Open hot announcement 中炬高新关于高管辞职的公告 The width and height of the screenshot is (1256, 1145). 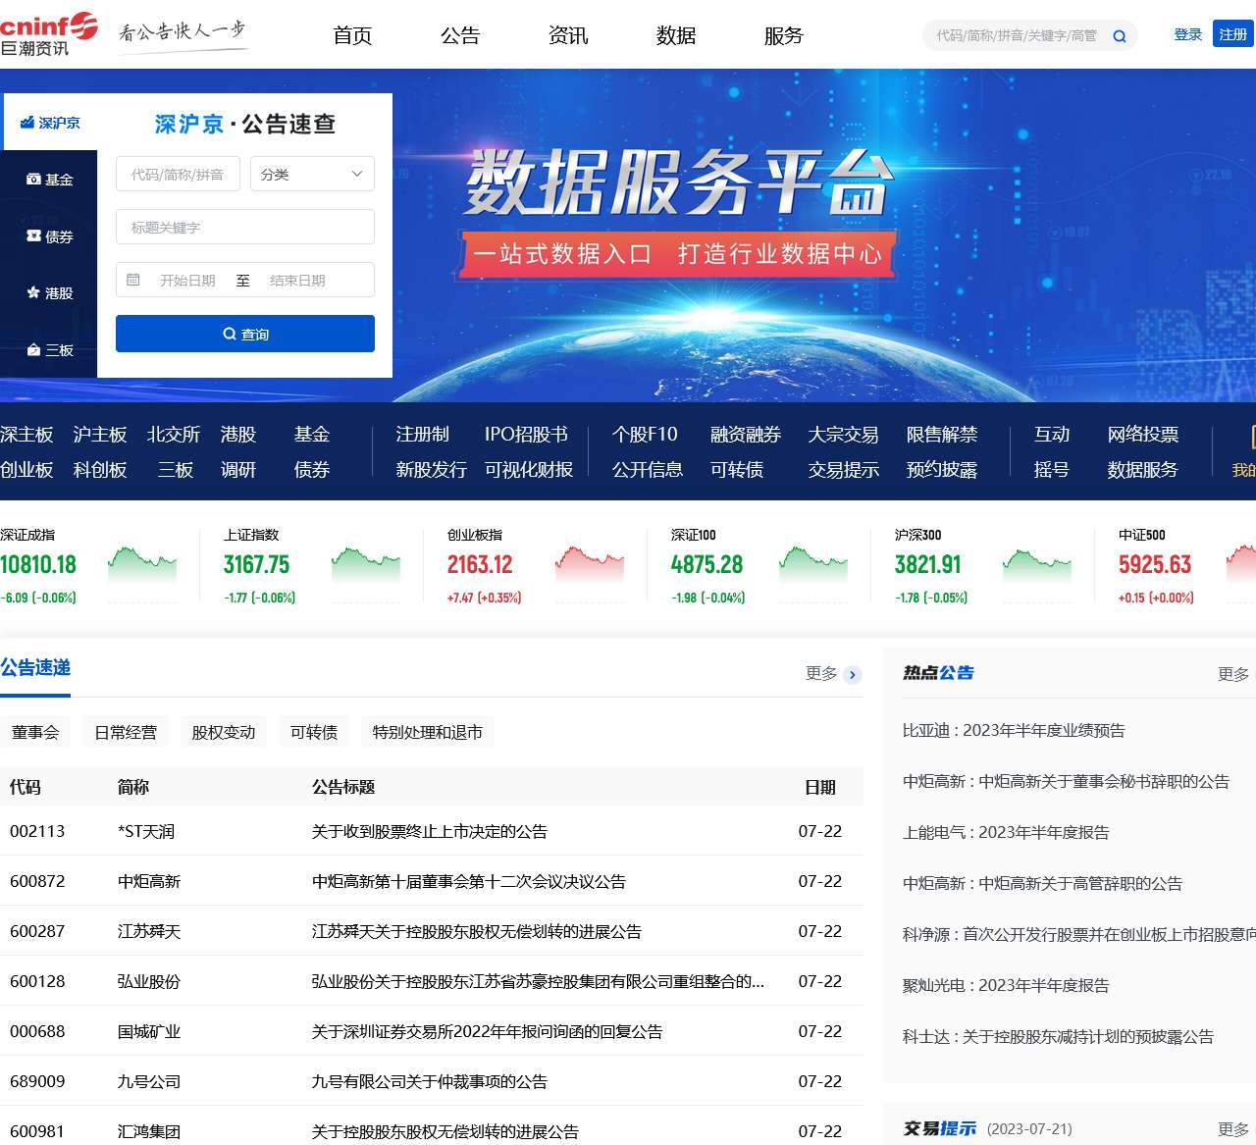pyautogui.click(x=1042, y=883)
